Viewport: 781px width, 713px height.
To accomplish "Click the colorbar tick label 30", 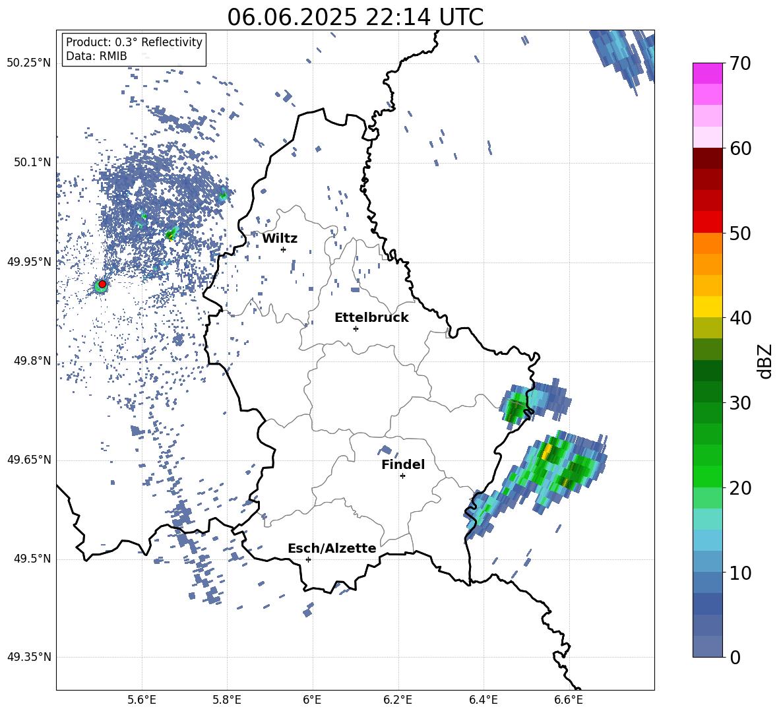I will pos(741,403).
